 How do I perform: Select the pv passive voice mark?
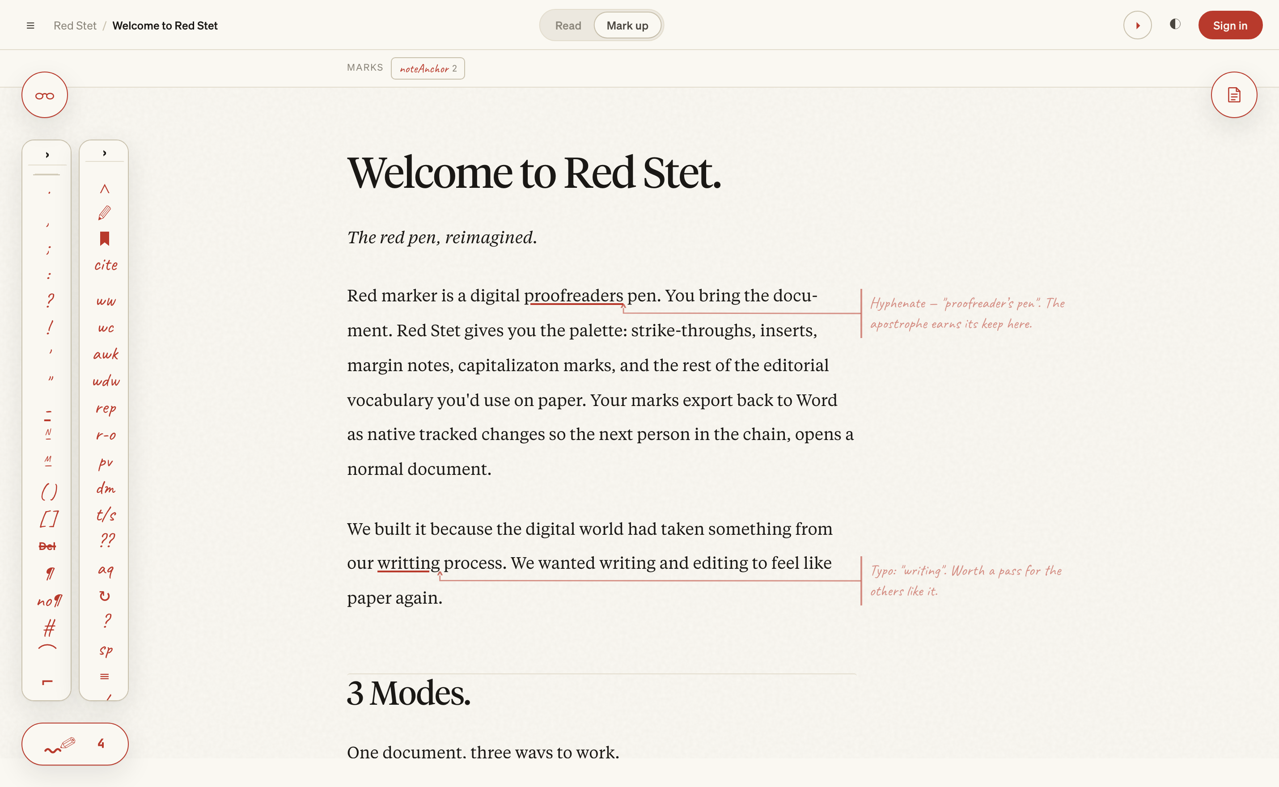tap(106, 463)
